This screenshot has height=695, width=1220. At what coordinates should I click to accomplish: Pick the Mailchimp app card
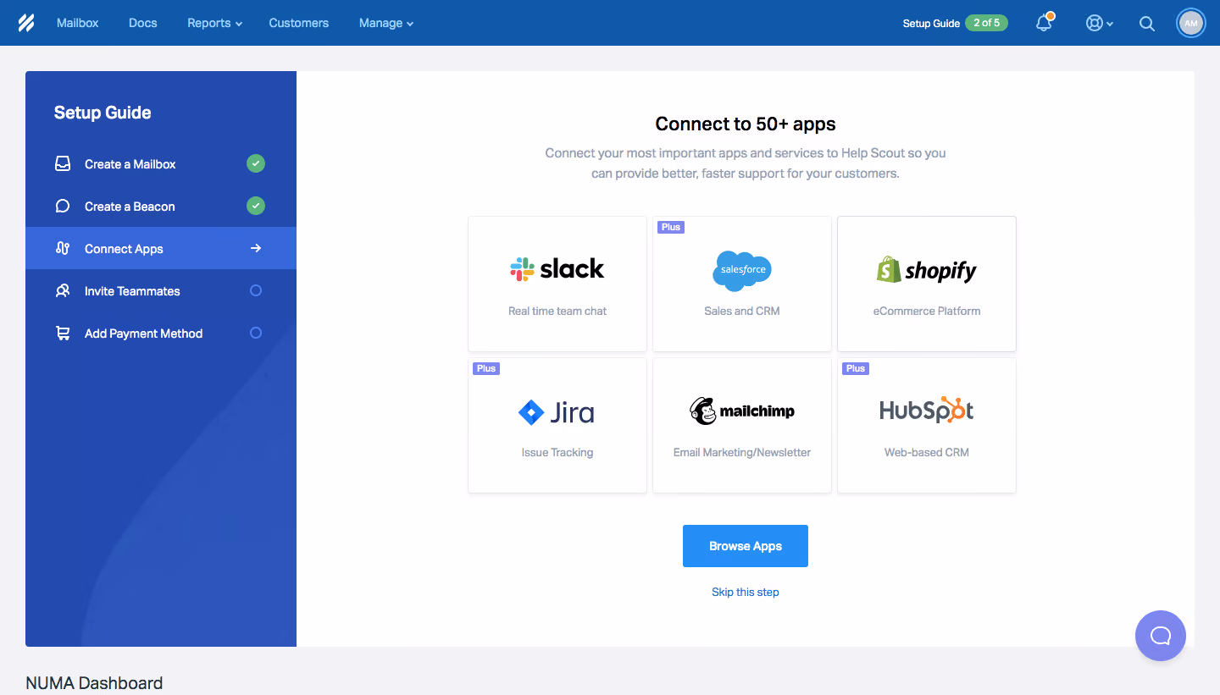(x=742, y=425)
